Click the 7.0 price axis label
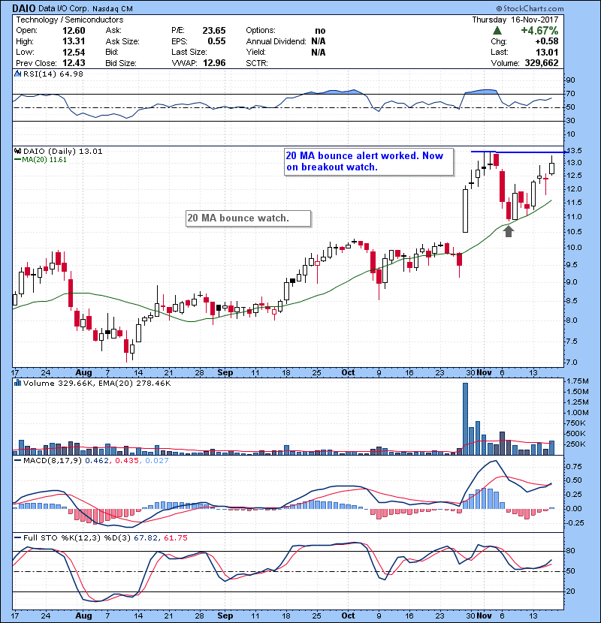This screenshot has height=623, width=601. point(570,363)
